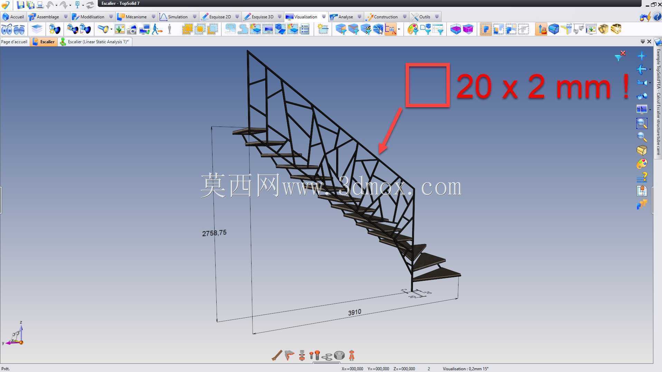Click the camera snapshot icon

pyautogui.click(x=132, y=29)
